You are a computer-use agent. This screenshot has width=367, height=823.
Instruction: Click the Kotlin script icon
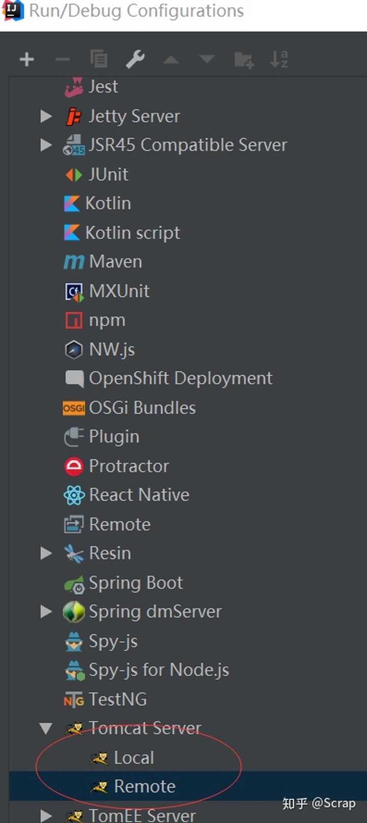72,232
